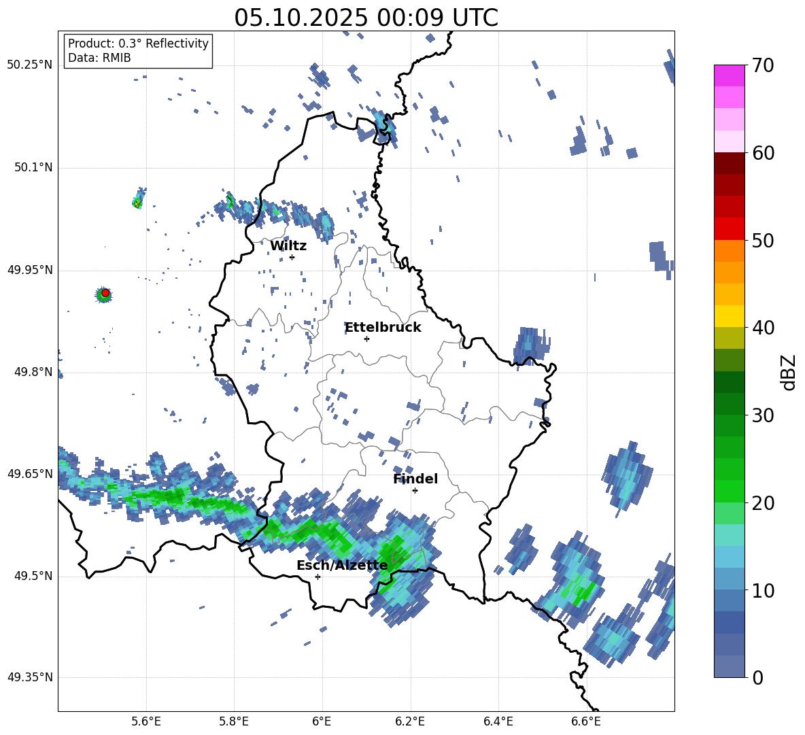The image size is (805, 735).
Task: Click the Esch/Alzette cross marker
Action: 318,577
